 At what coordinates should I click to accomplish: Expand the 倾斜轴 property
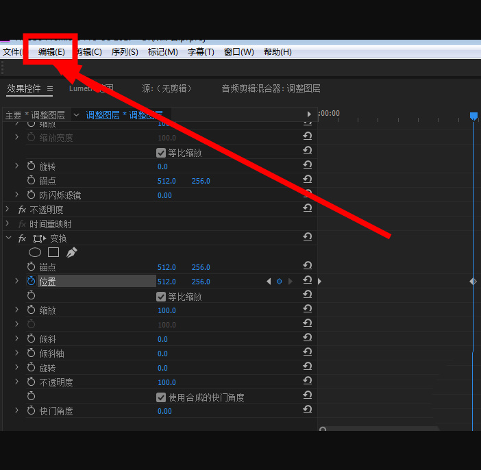17,353
